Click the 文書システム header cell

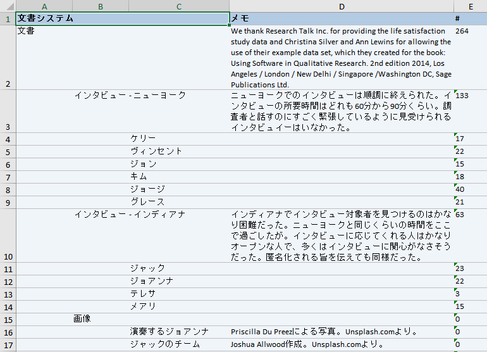[x=123, y=18]
